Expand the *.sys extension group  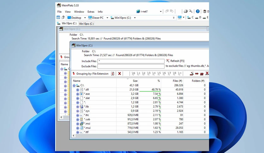click(x=78, y=111)
